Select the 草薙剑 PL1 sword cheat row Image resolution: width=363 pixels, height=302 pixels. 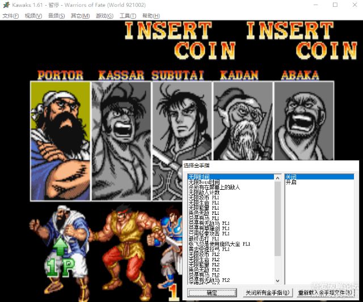[x=231, y=228]
